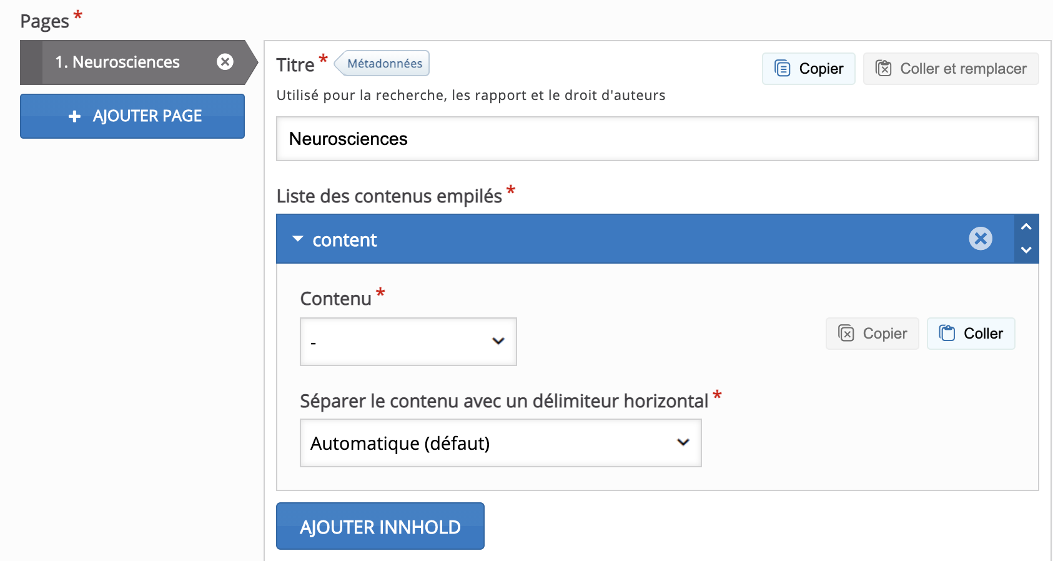The height and width of the screenshot is (561, 1053).
Task: Remove the Neurosciences page with its X icon
Action: (x=225, y=62)
